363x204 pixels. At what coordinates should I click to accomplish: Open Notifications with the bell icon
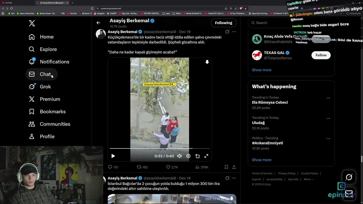(x=49, y=62)
